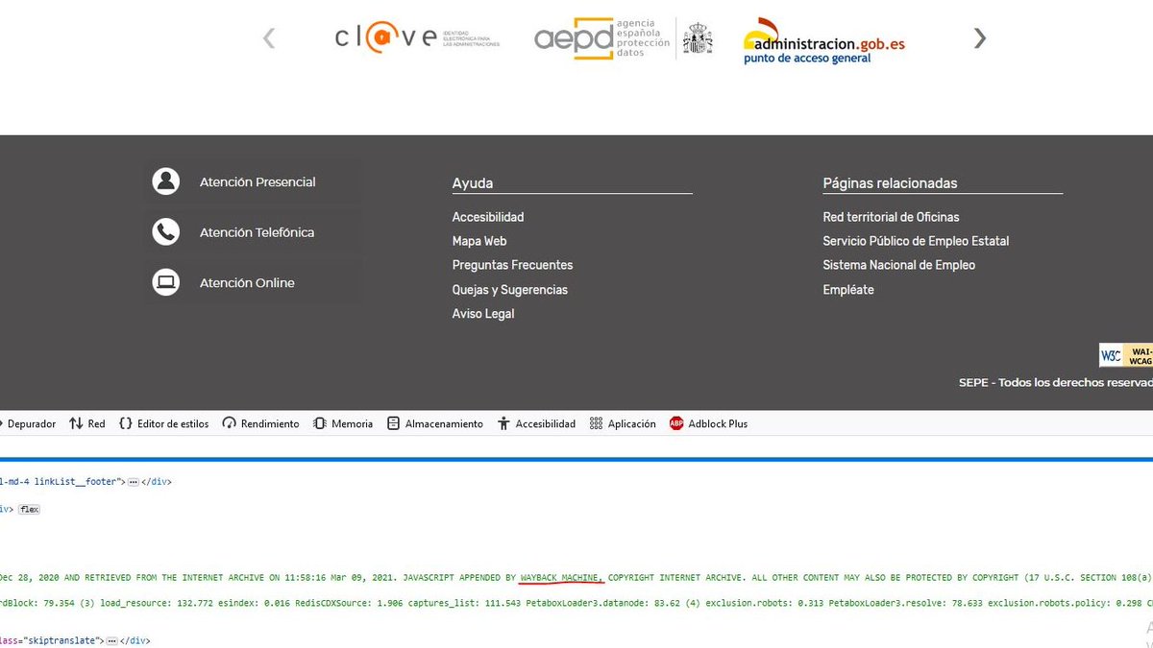The image size is (1153, 648).
Task: Switch to the Memoria tab
Action: pos(342,423)
